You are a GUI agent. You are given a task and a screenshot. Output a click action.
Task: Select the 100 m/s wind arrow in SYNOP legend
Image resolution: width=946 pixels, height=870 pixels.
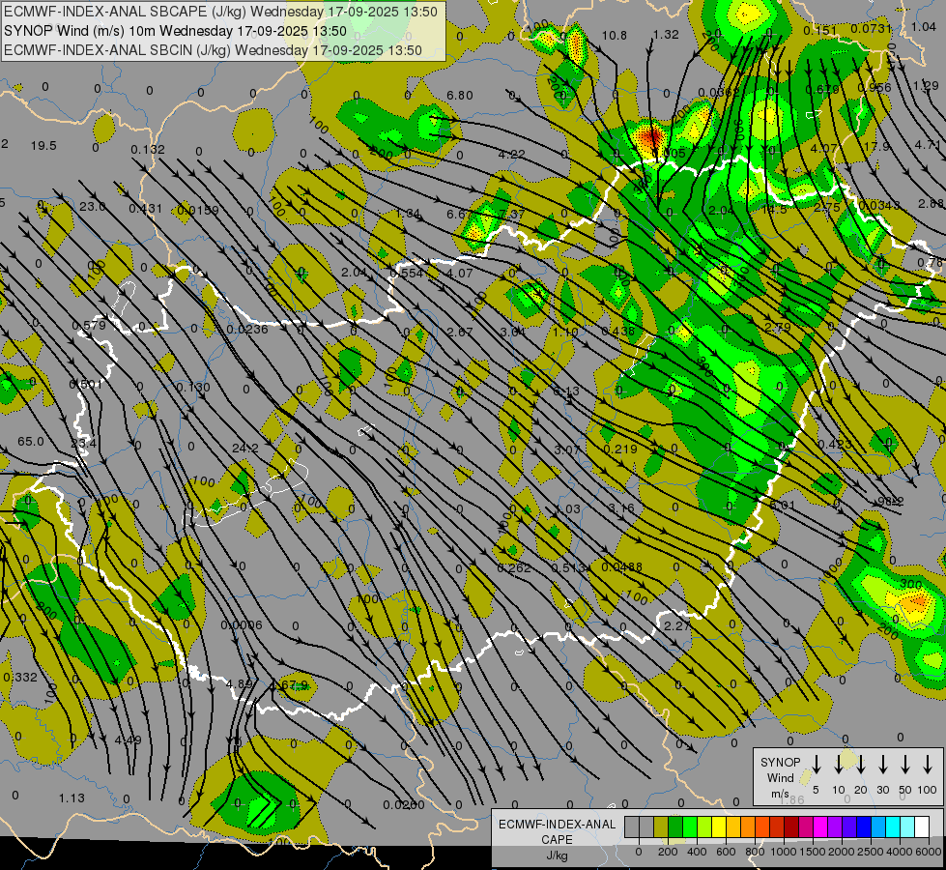928,765
